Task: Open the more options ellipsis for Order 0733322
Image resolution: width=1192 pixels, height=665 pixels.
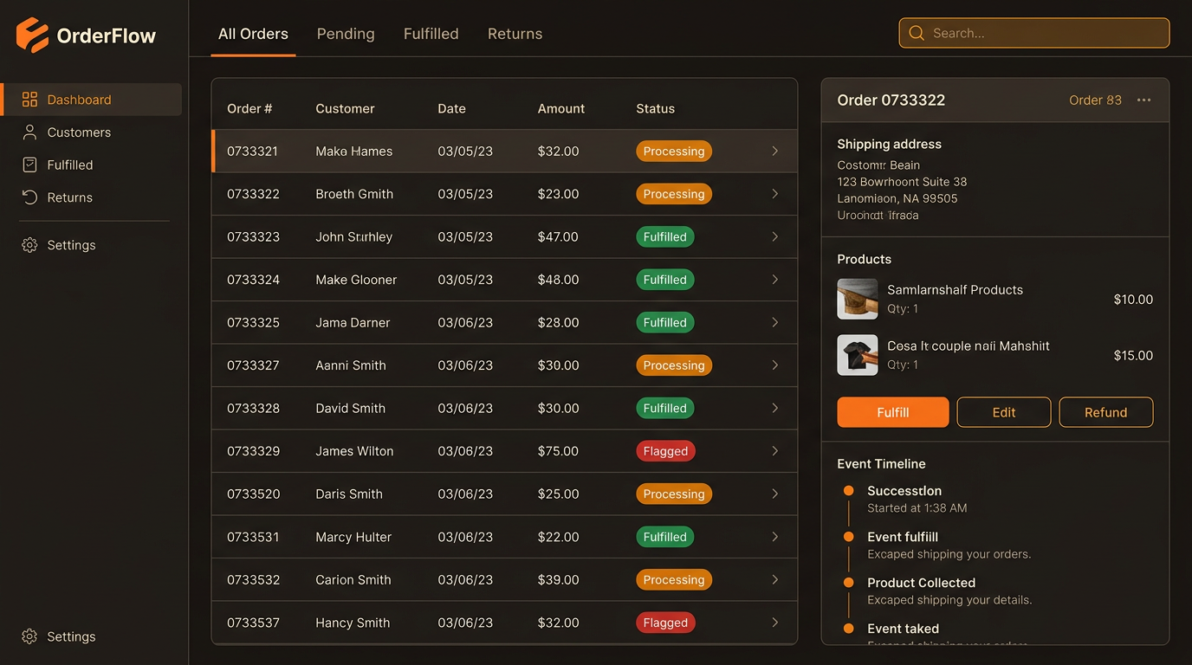Action: tap(1143, 100)
